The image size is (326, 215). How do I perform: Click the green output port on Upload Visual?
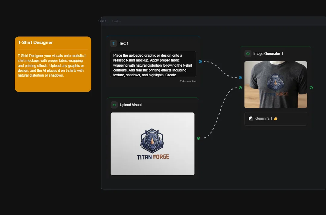(x=198, y=138)
